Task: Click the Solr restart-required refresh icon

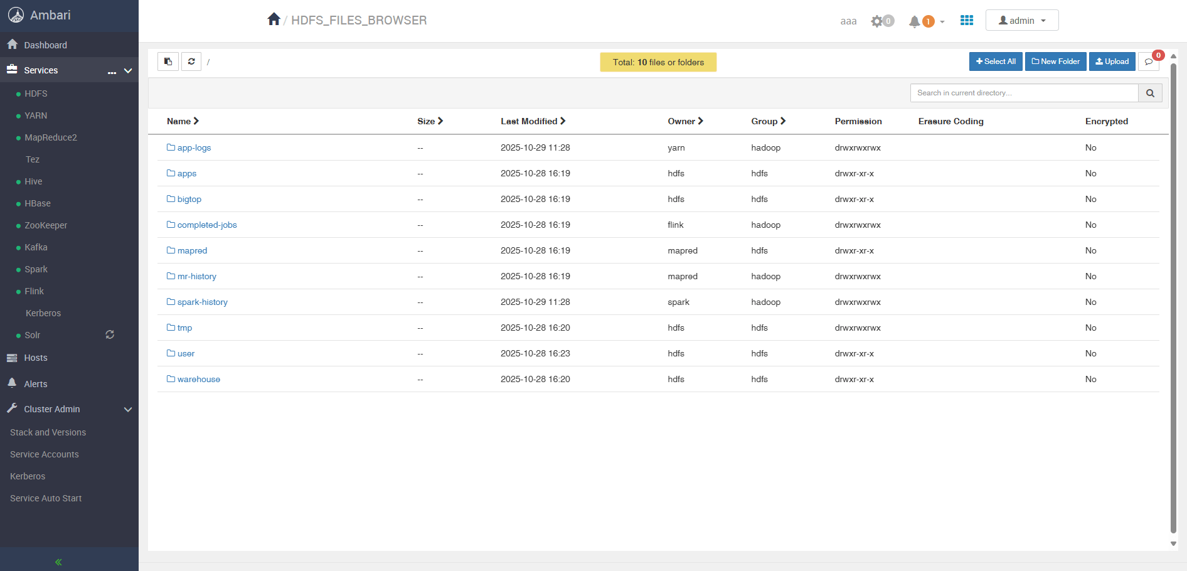Action: click(x=110, y=335)
